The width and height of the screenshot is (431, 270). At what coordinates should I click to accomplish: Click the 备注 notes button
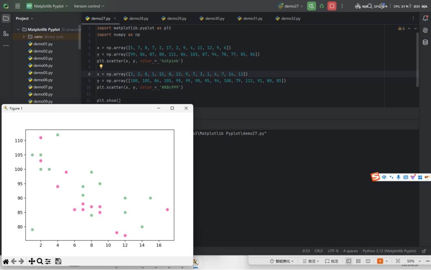(311, 261)
